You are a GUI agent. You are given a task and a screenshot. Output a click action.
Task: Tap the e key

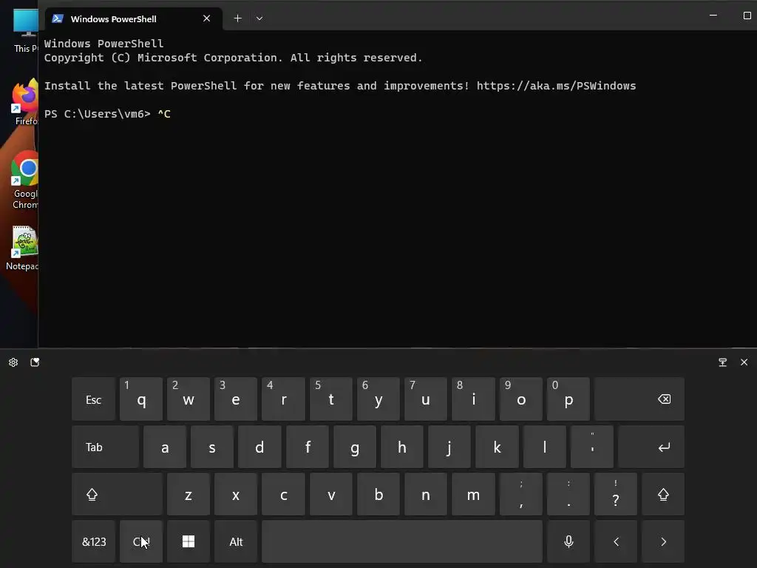(236, 399)
